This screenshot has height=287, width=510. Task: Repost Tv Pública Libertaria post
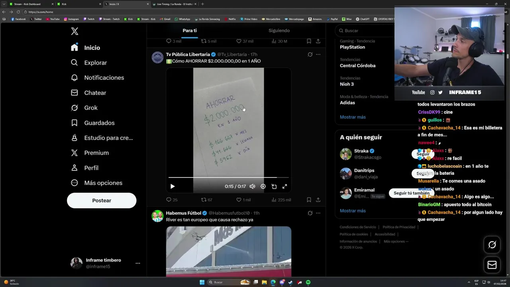[206, 200]
